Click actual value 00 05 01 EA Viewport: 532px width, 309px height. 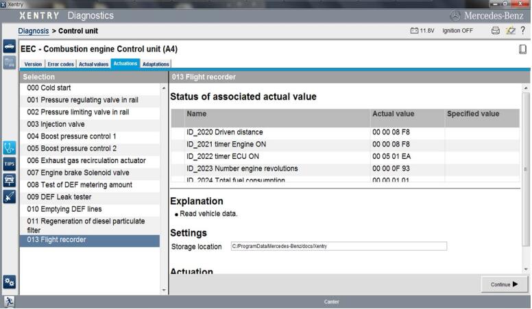[x=391, y=157]
